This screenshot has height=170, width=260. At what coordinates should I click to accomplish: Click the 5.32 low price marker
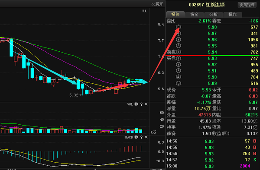[74, 95]
